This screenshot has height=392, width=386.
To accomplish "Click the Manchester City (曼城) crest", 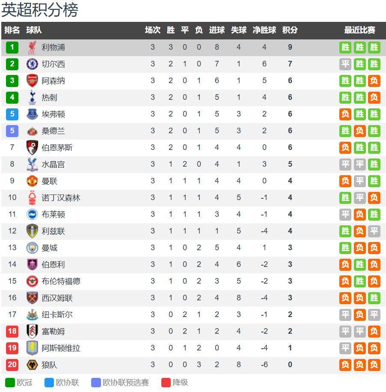I will pos(32,248).
